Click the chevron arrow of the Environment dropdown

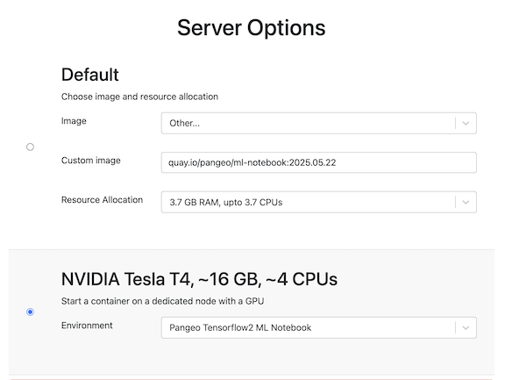(x=466, y=328)
